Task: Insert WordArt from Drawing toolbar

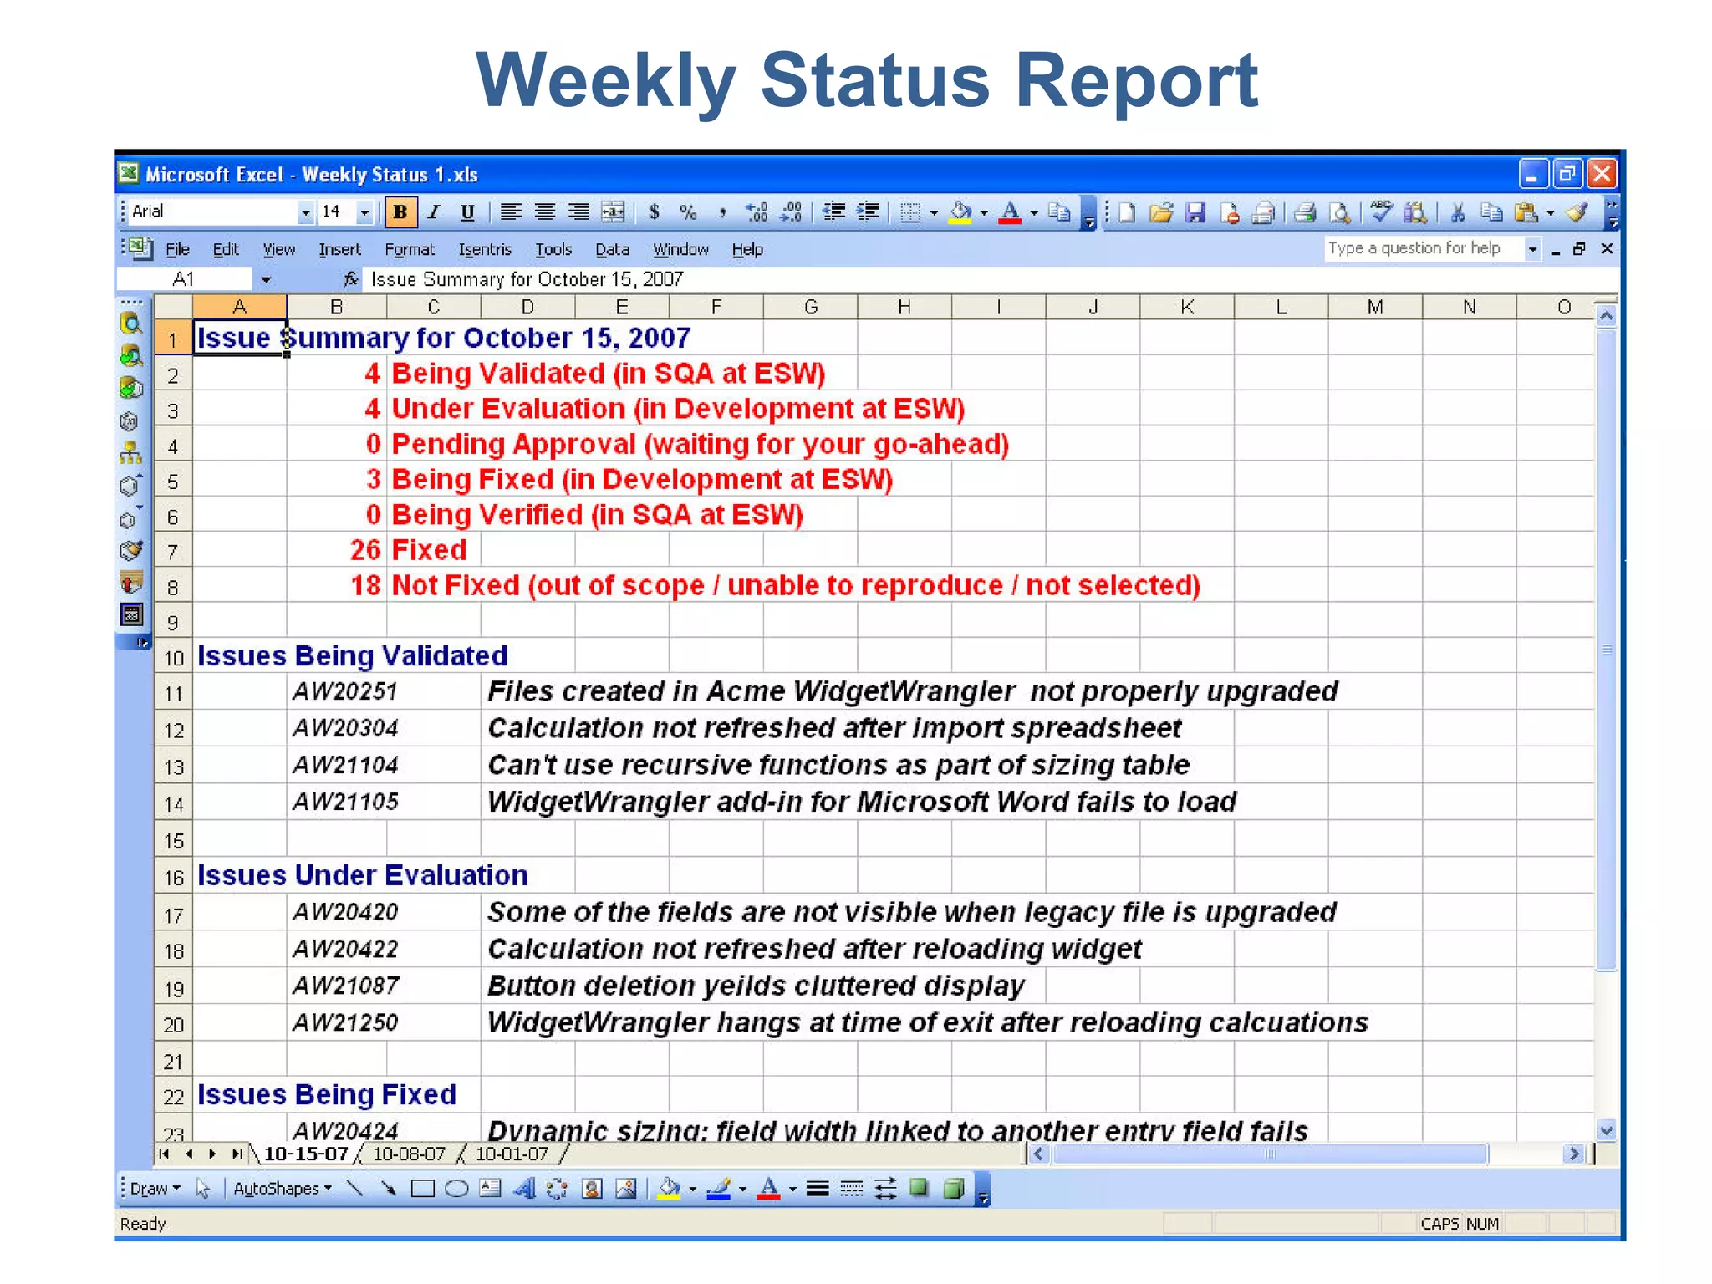Action: pyautogui.click(x=524, y=1188)
